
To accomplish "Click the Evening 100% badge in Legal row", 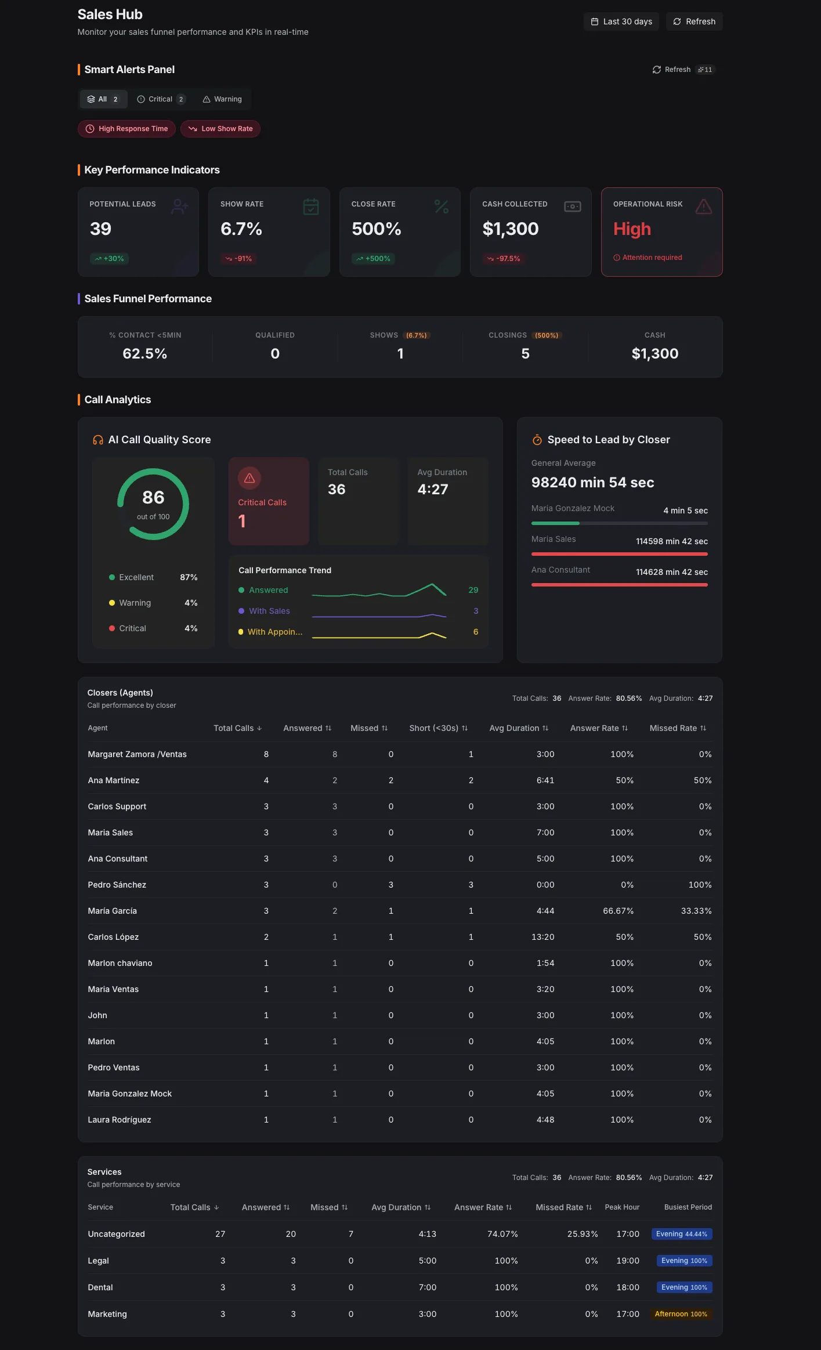I will (x=685, y=1261).
